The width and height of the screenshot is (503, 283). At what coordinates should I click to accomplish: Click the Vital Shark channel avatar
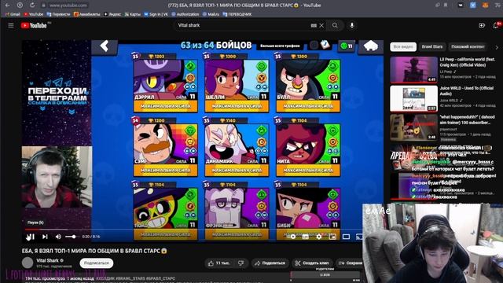point(28,263)
